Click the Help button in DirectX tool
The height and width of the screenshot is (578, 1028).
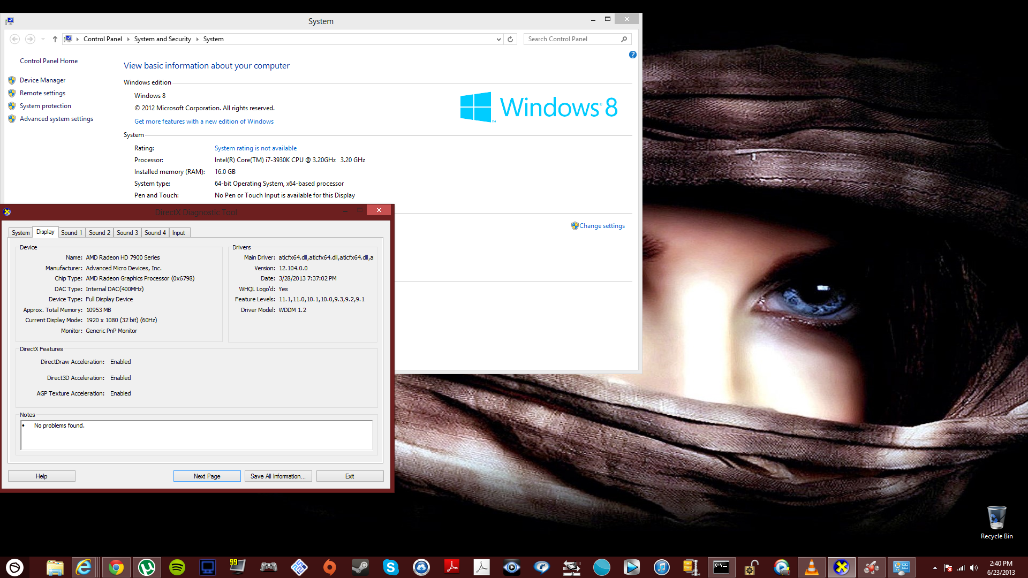(x=41, y=476)
